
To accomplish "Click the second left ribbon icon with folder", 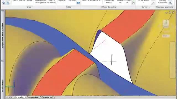I will 8,3.
